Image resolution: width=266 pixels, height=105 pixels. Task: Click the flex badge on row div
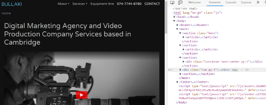235,70
